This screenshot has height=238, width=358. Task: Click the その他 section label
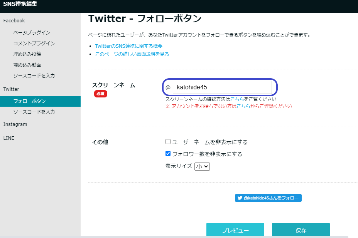[x=100, y=142]
